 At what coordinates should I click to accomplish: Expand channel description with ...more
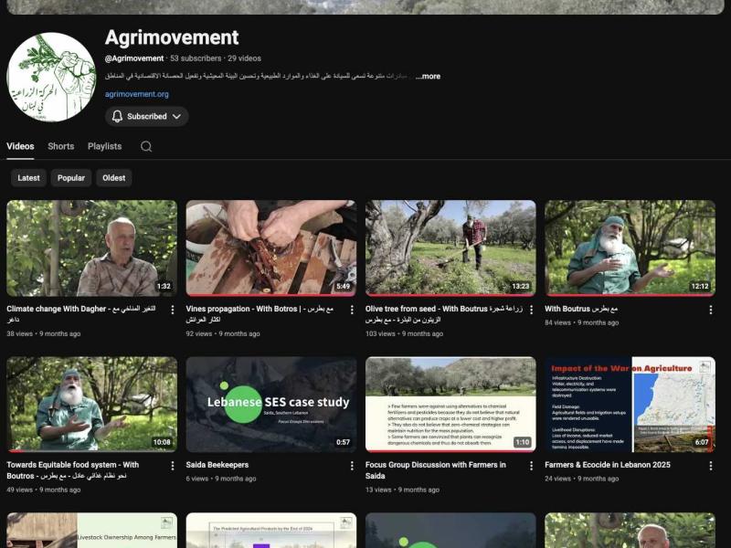point(428,77)
